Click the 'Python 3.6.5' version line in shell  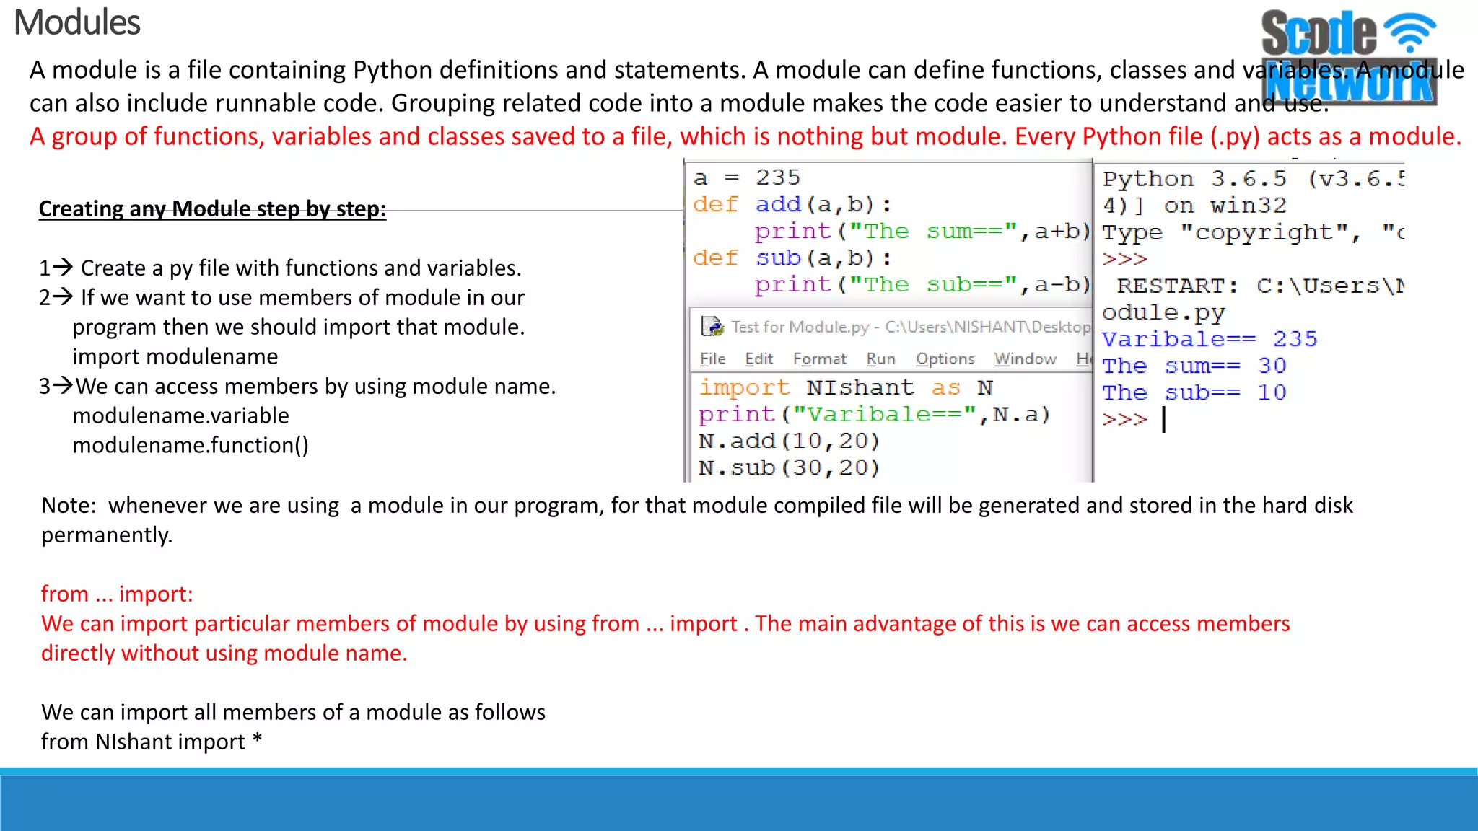pos(1253,179)
